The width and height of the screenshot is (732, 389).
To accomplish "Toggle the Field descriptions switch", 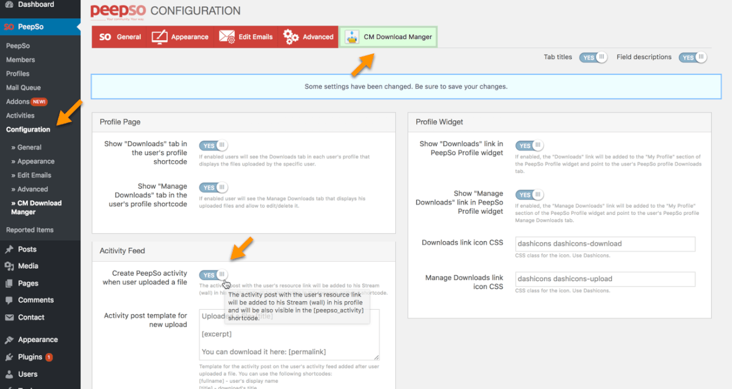I will pos(693,57).
